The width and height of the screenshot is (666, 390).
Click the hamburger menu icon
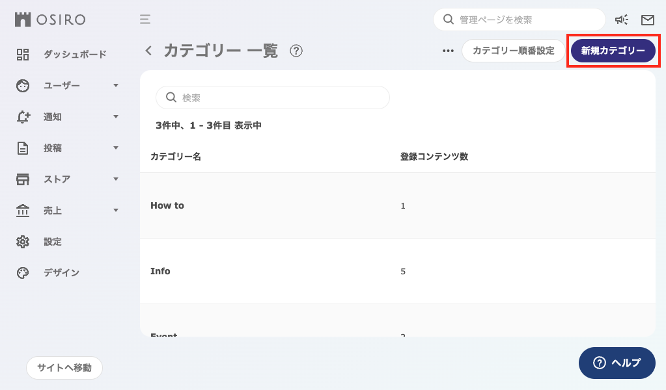coord(145,19)
